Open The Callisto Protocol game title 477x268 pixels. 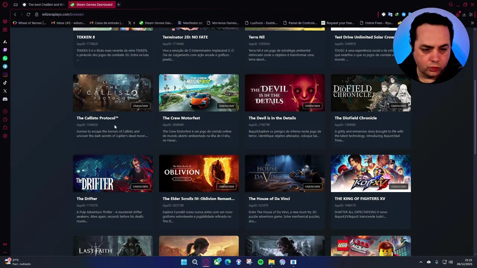[97, 118]
